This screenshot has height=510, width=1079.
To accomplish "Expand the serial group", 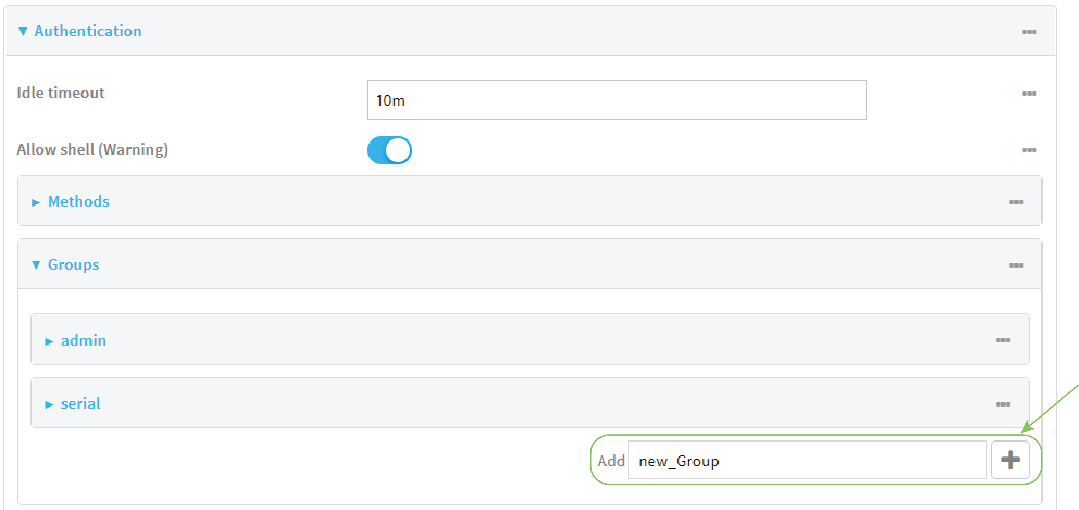I will click(49, 404).
